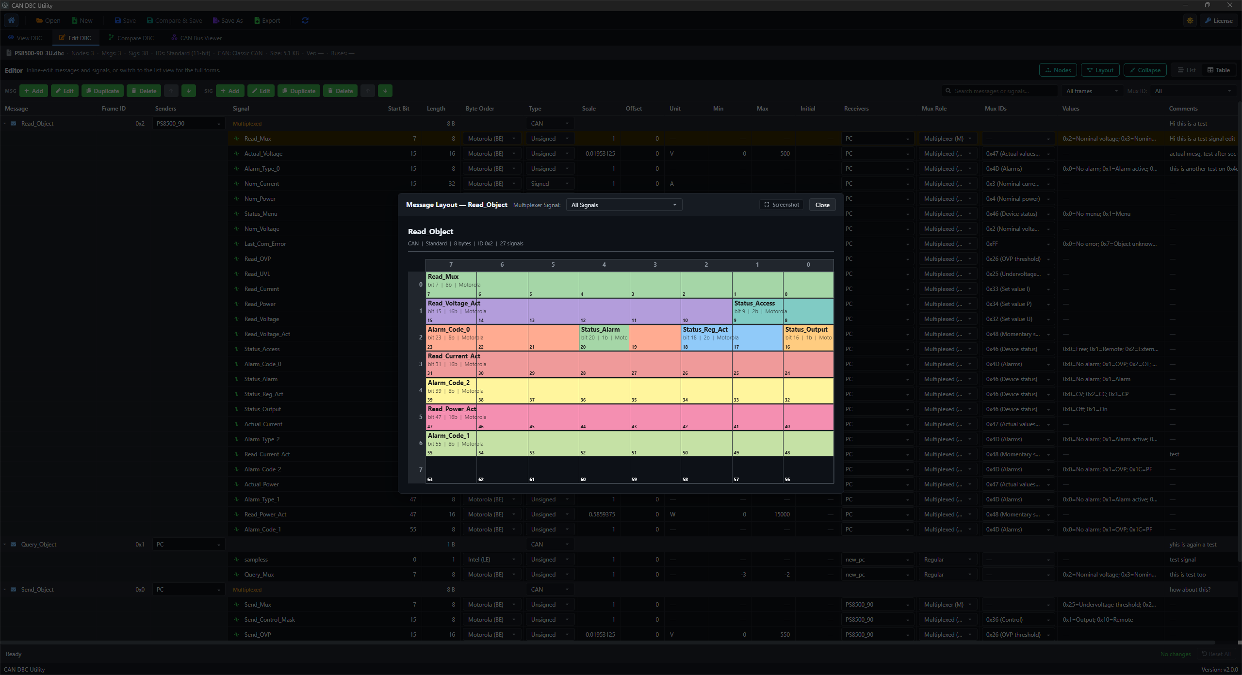Click the Search messages or signals field

click(1000, 91)
